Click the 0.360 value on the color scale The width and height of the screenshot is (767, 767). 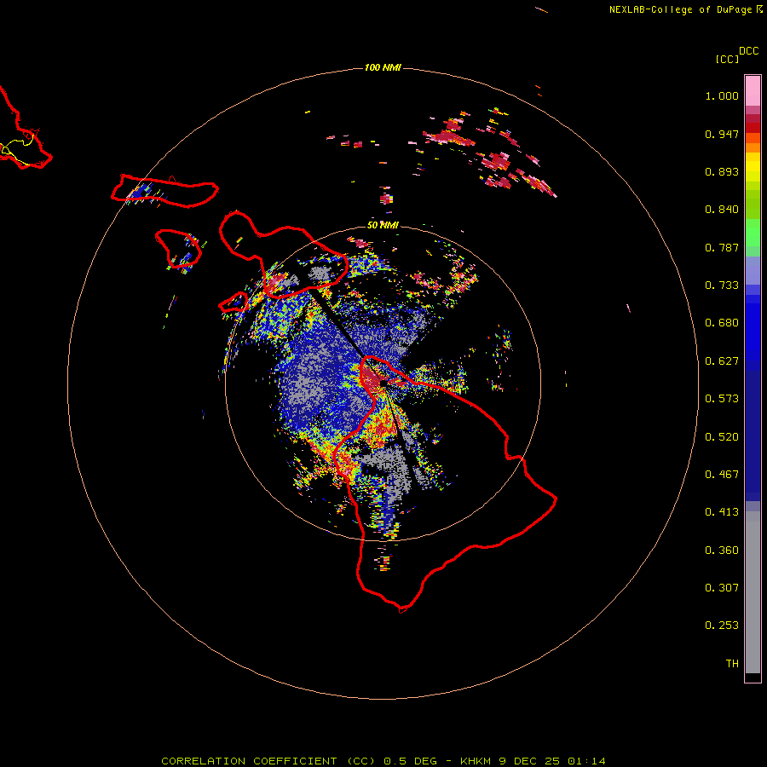point(722,551)
